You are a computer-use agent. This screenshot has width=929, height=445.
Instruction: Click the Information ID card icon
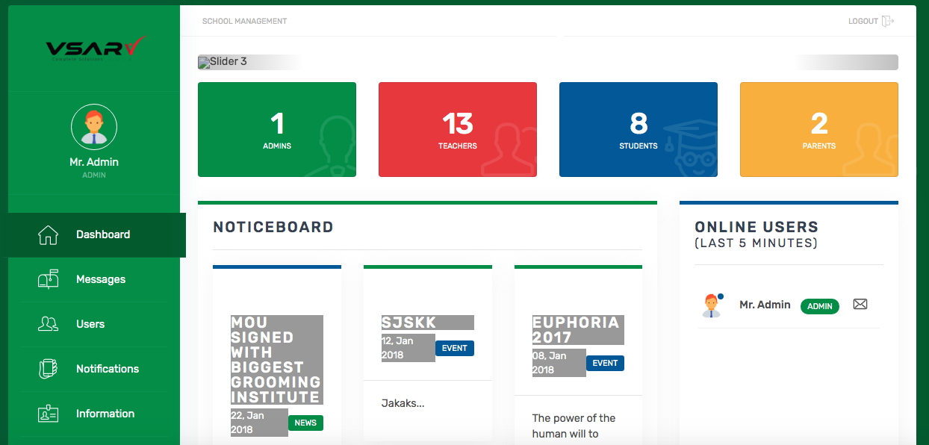tap(48, 414)
